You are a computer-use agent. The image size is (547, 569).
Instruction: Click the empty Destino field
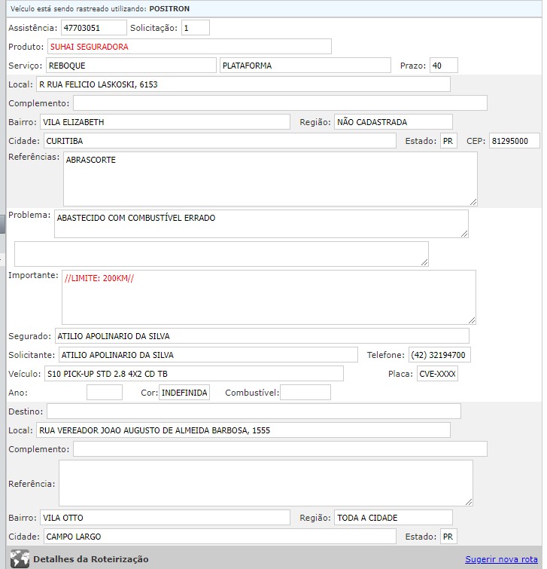tap(254, 411)
